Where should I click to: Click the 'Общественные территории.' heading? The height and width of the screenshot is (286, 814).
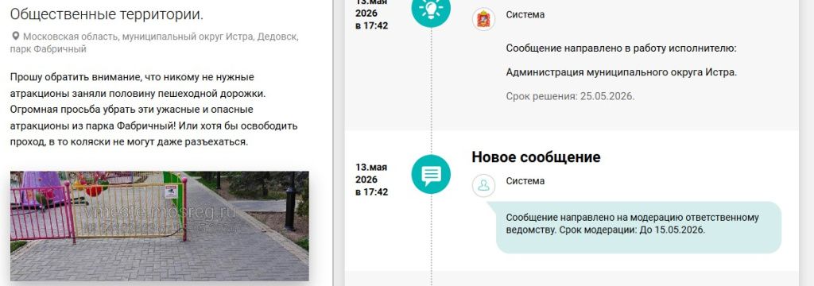107,14
